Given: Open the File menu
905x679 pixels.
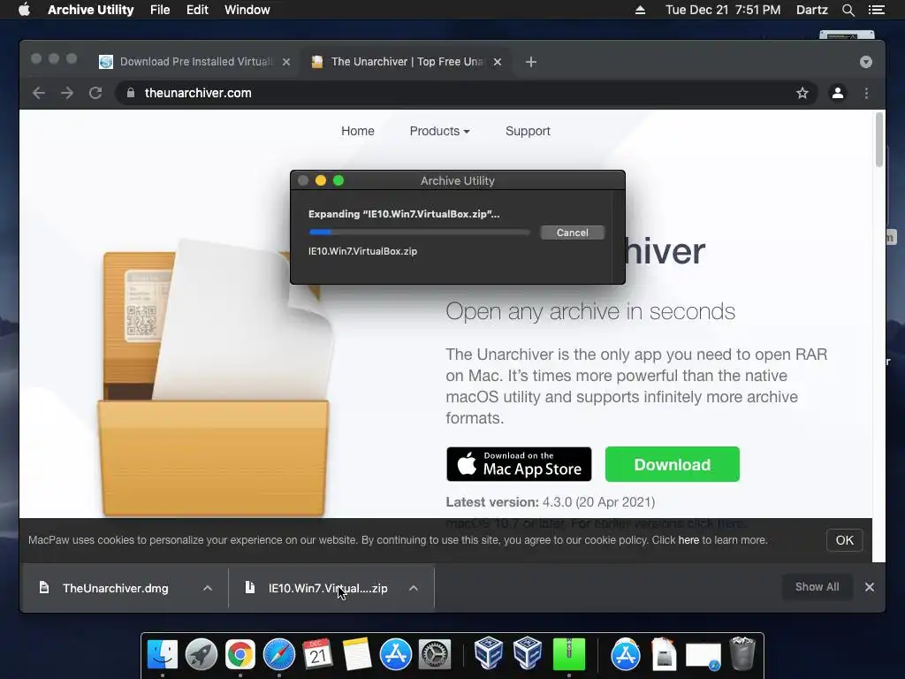Looking at the screenshot, I should coord(160,10).
